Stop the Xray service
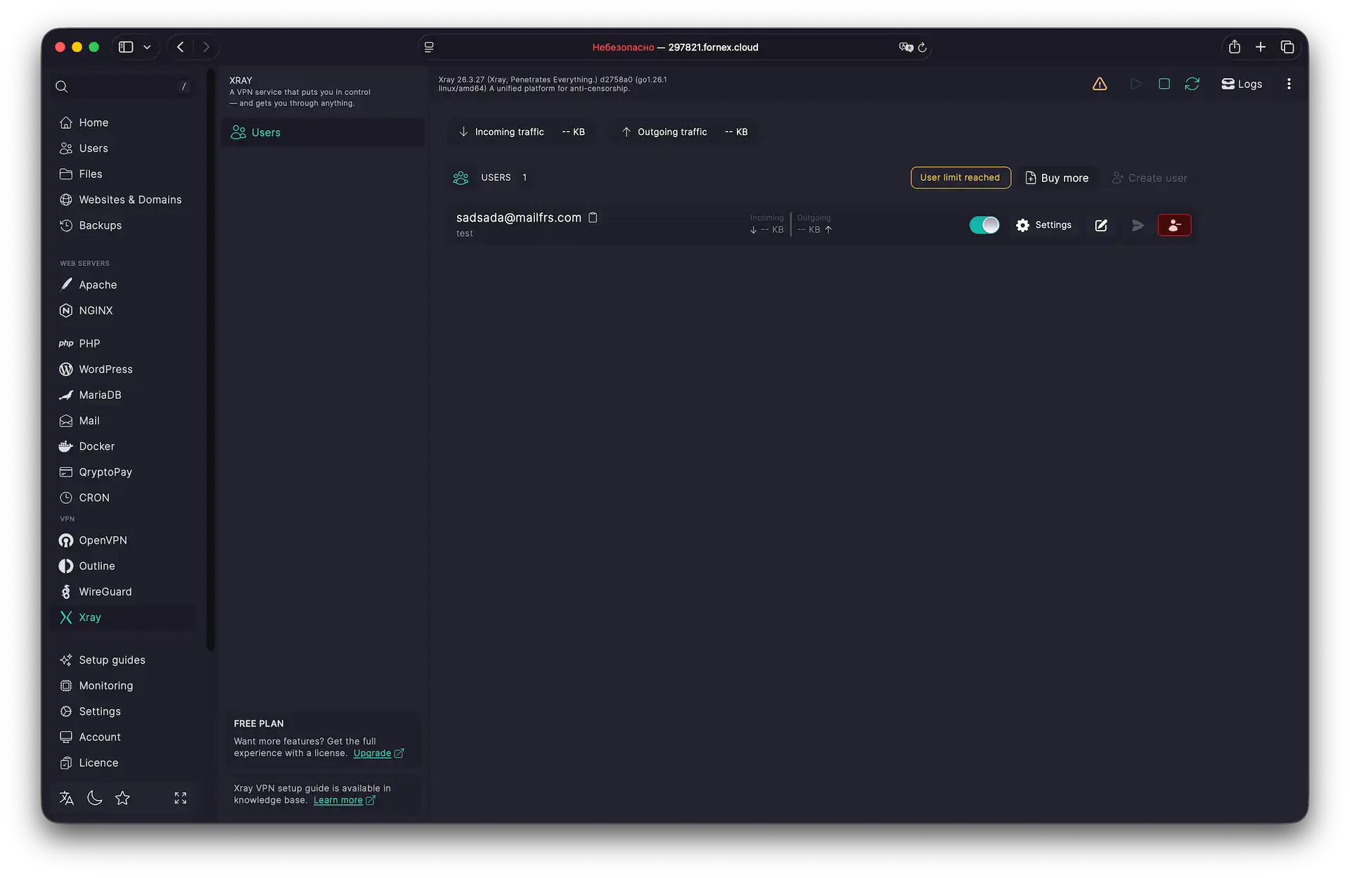1350x878 pixels. coord(1164,83)
